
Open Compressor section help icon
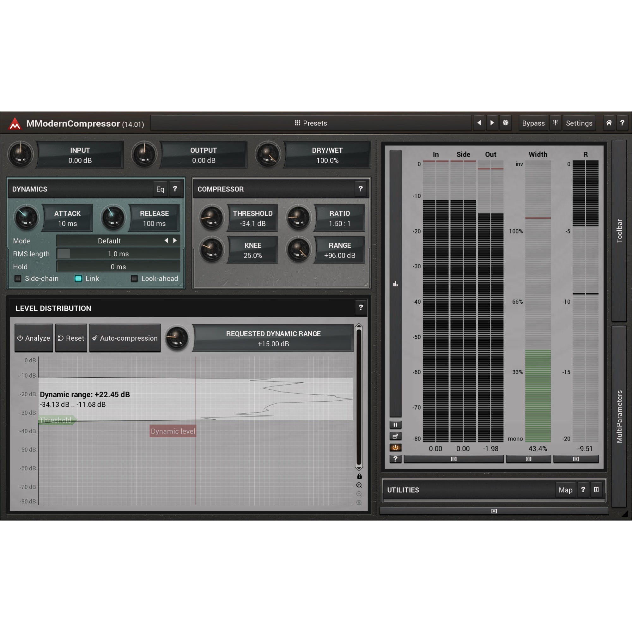click(x=361, y=189)
